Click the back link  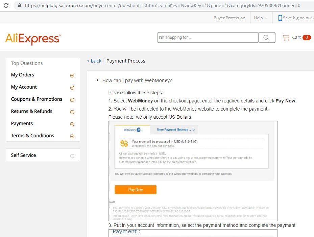pos(94,61)
